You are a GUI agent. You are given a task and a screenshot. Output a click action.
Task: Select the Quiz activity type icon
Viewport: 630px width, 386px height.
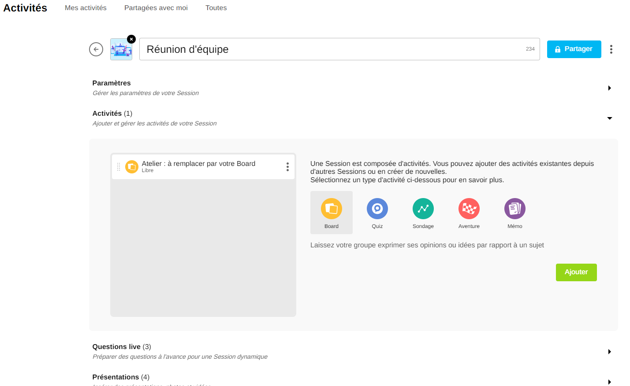click(377, 209)
